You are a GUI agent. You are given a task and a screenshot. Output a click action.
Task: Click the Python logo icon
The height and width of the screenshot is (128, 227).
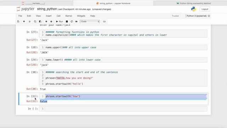pos(193,9)
